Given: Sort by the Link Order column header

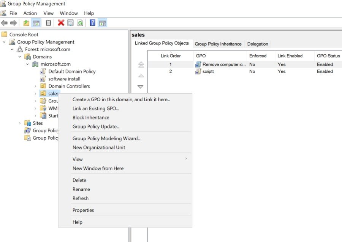Looking at the screenshot, I should 171,56.
